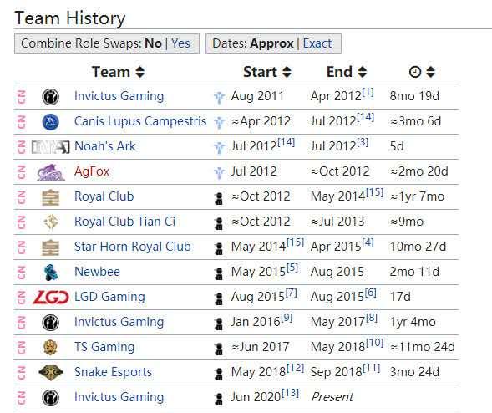Click the Canis Lupus Campestris team logo
492x413 pixels.
50,122
